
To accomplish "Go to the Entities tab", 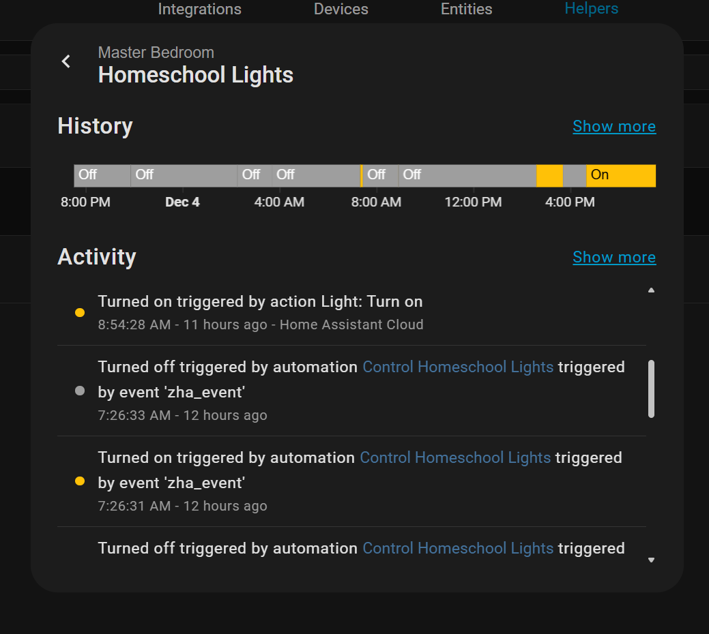I will (x=466, y=10).
